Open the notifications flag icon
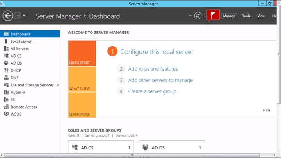 [x=213, y=16]
